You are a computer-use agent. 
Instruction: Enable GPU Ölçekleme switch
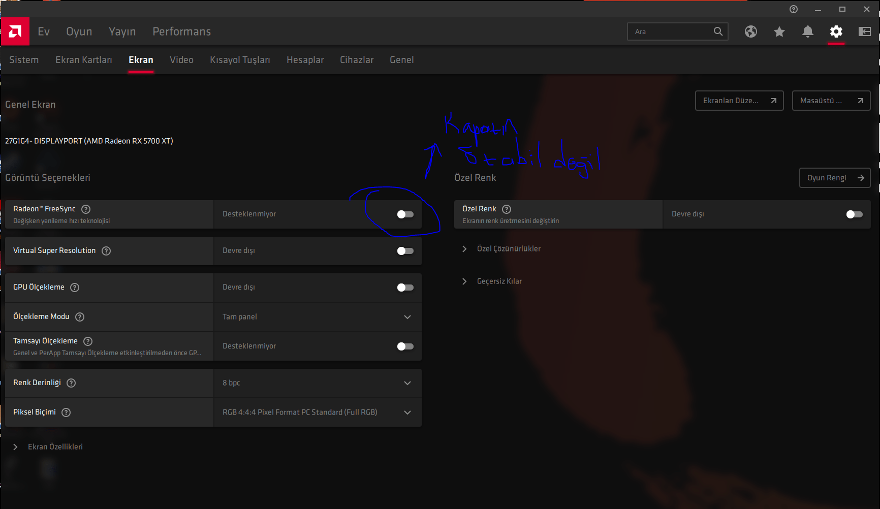tap(405, 288)
